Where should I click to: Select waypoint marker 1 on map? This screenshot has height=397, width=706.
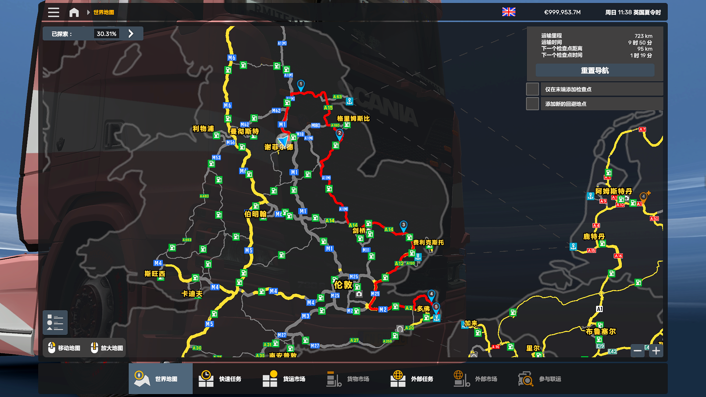pos(301,85)
